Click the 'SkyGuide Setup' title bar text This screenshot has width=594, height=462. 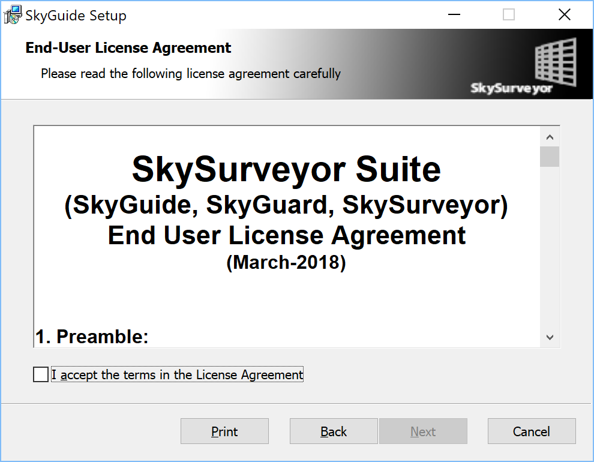tap(76, 16)
